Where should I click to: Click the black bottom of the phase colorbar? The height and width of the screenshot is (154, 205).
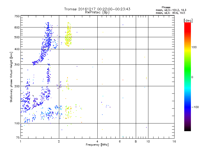(x=188, y=129)
